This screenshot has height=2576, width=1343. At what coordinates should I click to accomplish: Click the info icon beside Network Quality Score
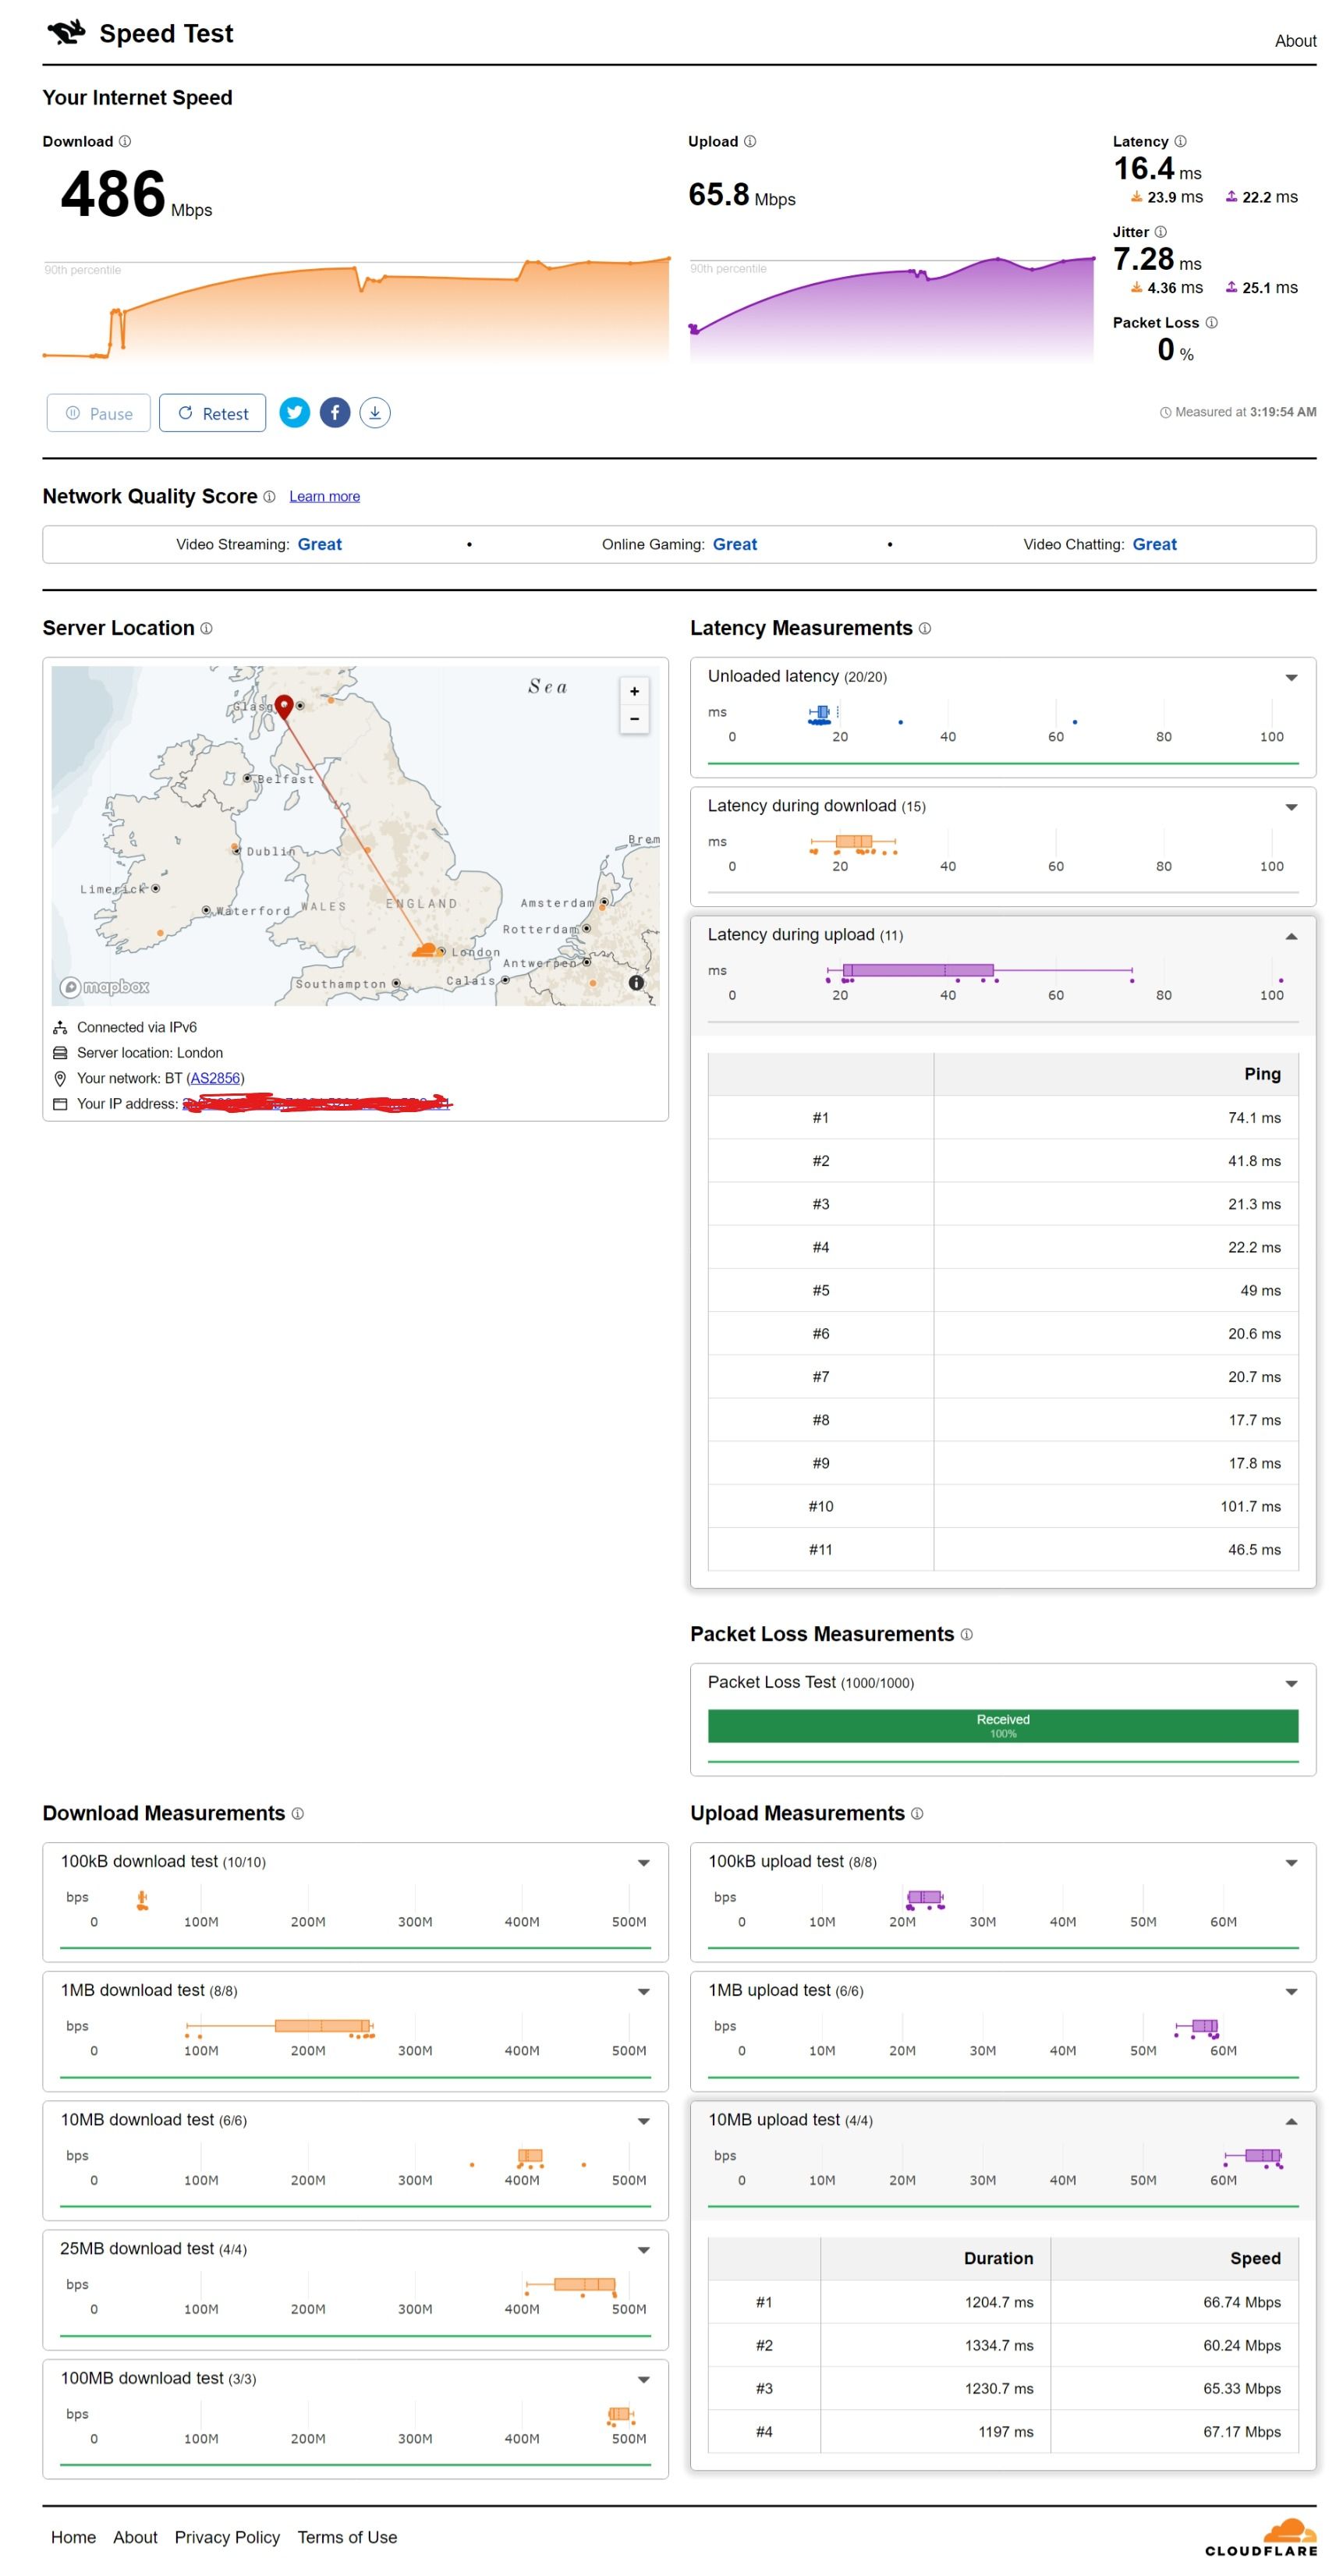click(269, 497)
